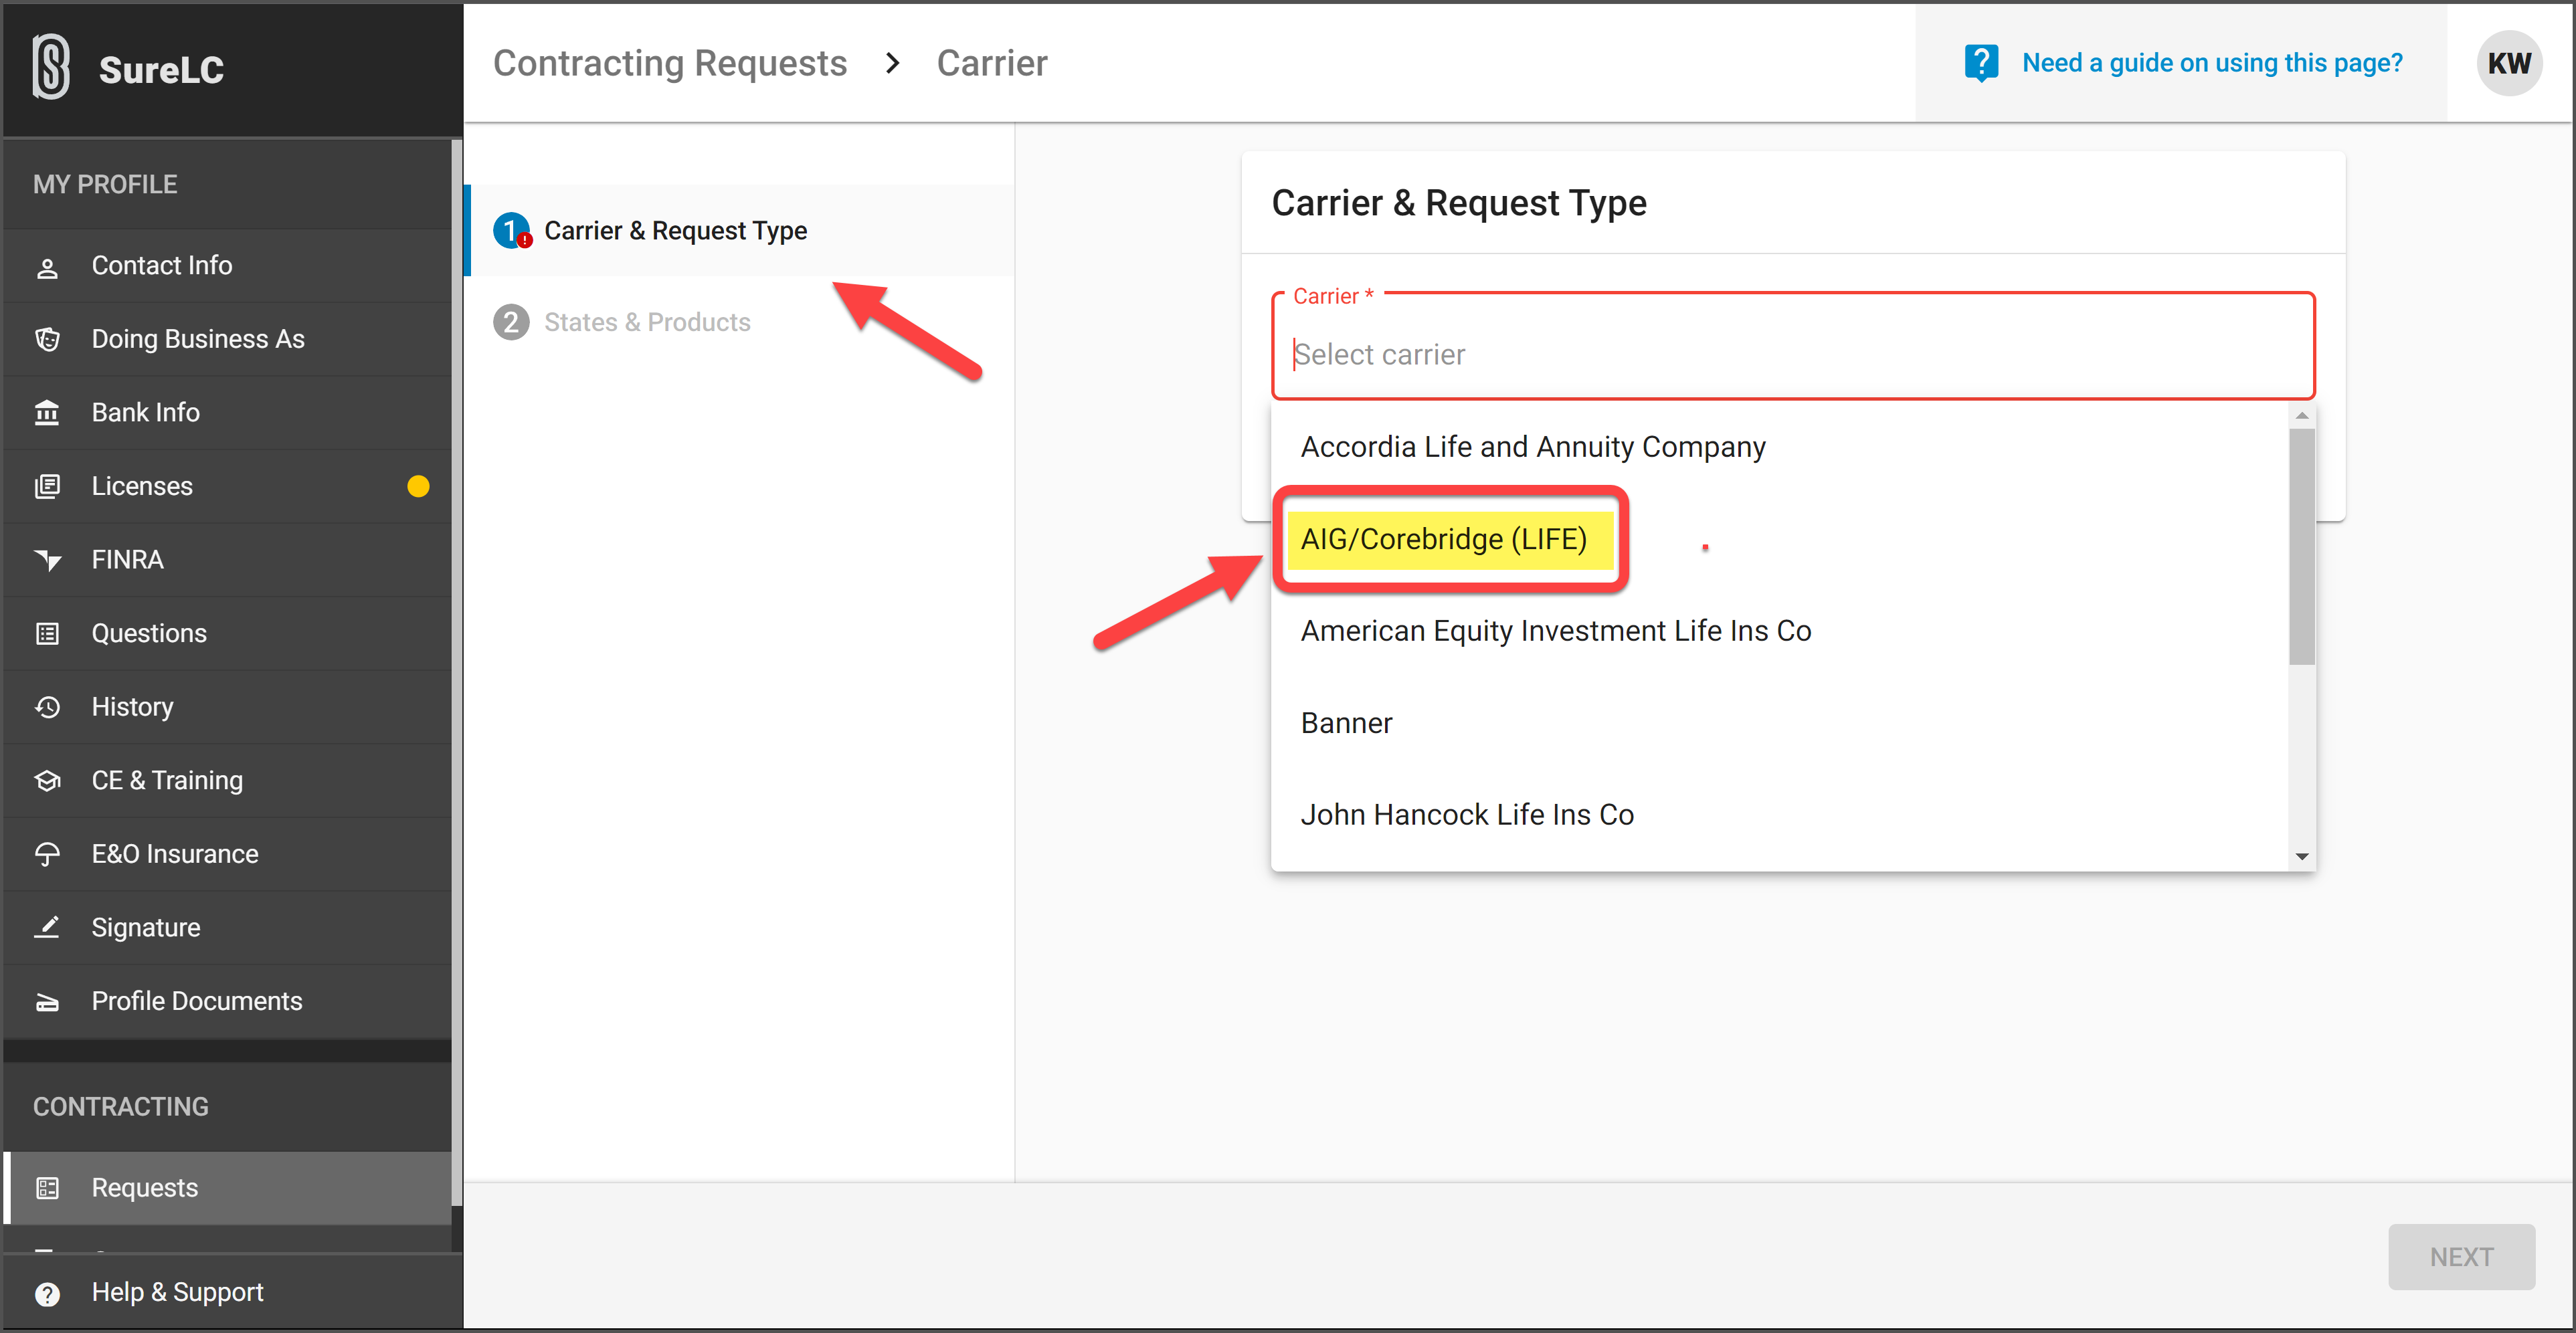The image size is (2576, 1333).
Task: Go to Questions page
Action: (x=228, y=633)
